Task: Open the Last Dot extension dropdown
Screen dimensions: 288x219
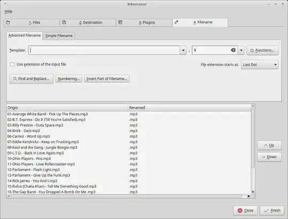Action: point(260,64)
